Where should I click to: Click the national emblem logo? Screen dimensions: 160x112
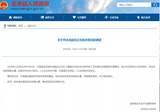[4, 6]
